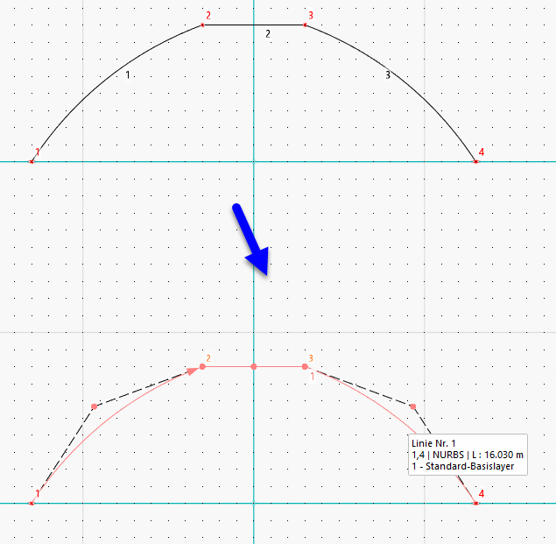Select node 2 on the upper arc
556x544 pixels.
[202, 25]
